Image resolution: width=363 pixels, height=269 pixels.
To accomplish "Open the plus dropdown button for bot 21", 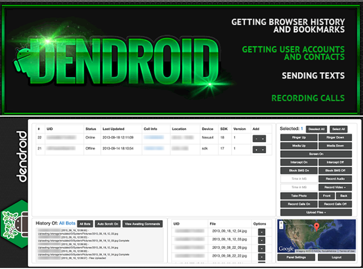I will 259,150.
